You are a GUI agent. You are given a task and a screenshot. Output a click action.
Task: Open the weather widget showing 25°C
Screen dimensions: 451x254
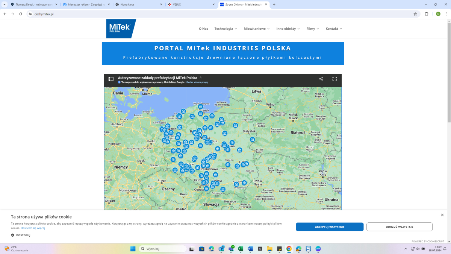pos(16,249)
